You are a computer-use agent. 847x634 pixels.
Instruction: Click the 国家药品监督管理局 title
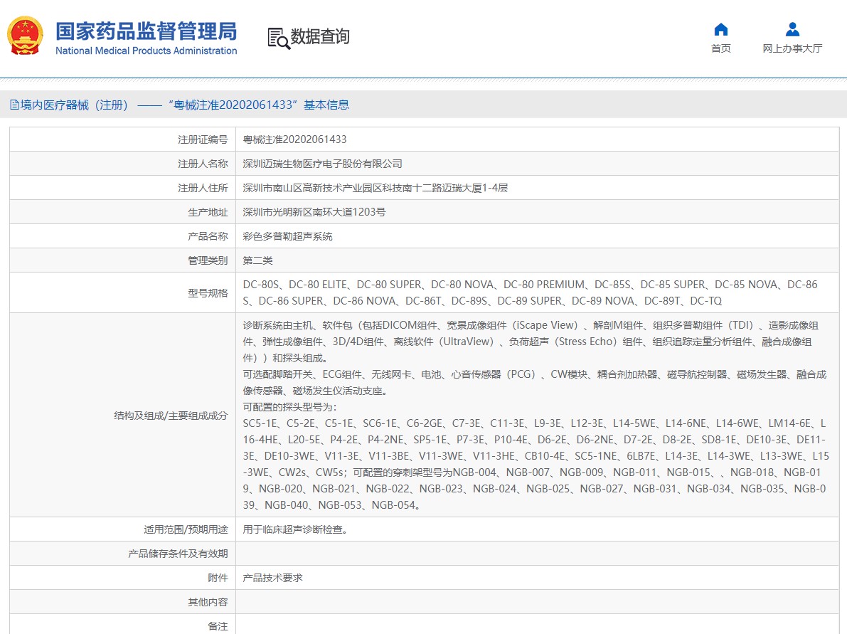[x=147, y=31]
